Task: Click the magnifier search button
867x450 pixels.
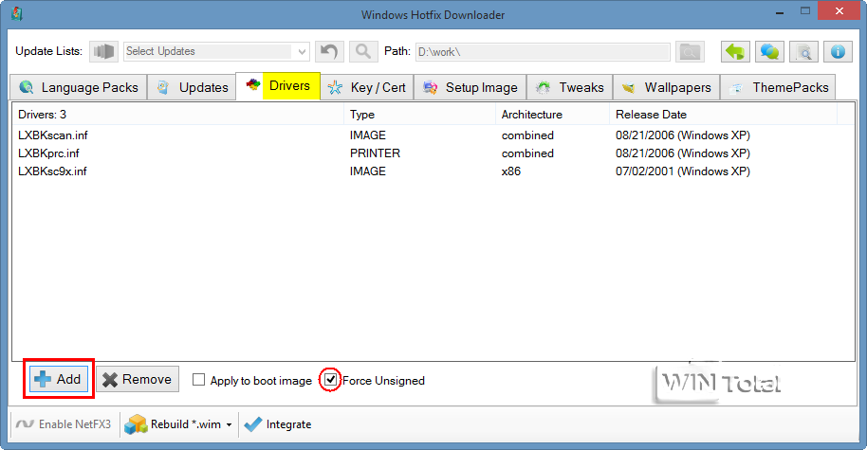Action: coord(363,51)
